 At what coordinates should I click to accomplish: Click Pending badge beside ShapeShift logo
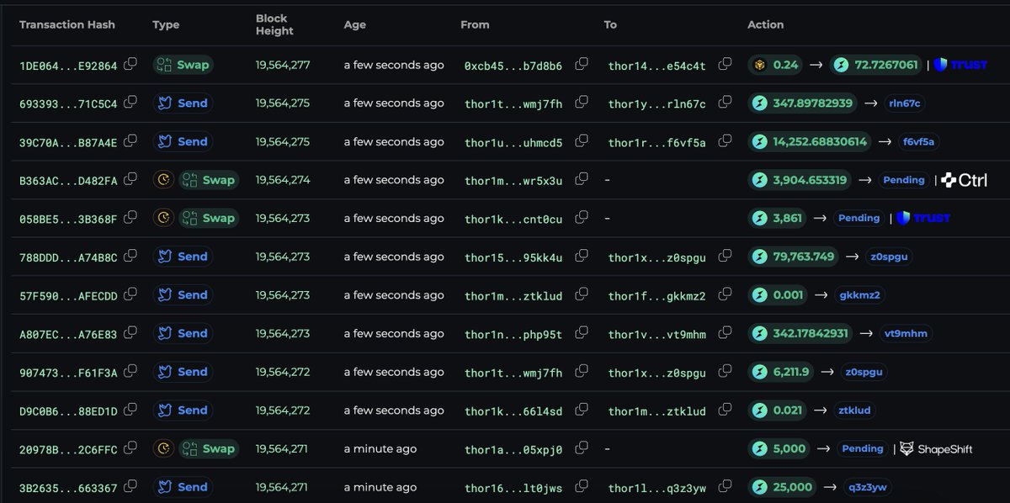(x=863, y=448)
